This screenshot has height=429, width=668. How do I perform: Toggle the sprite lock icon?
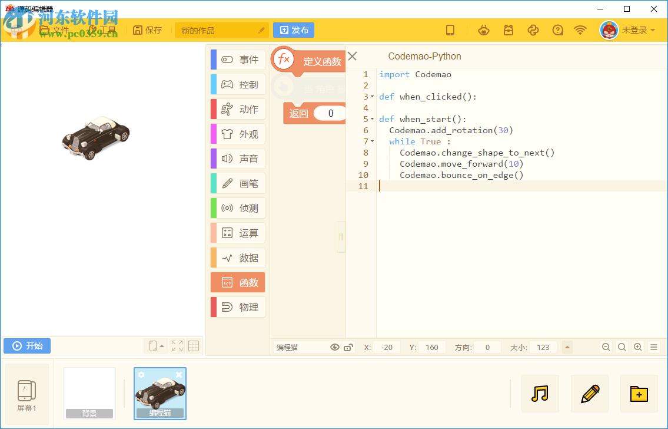(348, 347)
